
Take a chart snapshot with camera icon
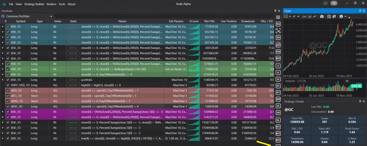coord(322,16)
